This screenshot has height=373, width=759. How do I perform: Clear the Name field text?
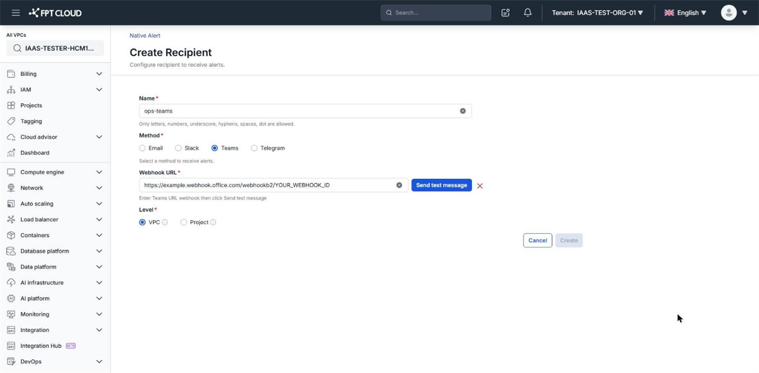point(463,111)
